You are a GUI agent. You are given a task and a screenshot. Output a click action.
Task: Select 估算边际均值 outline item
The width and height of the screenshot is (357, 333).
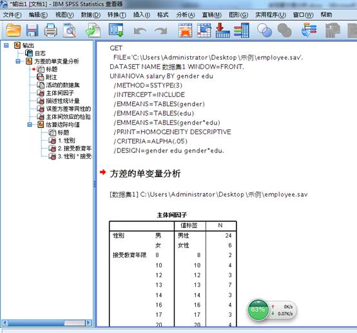click(x=63, y=125)
